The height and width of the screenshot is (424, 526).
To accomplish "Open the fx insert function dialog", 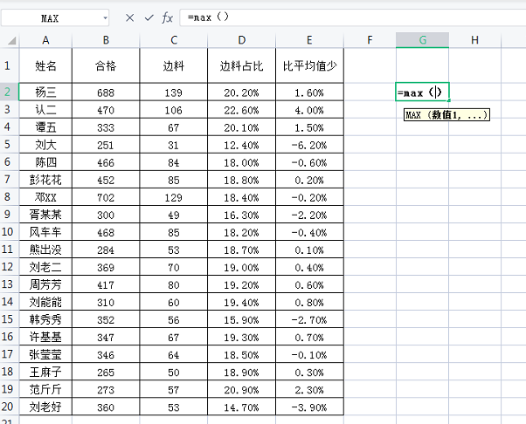I will (168, 17).
